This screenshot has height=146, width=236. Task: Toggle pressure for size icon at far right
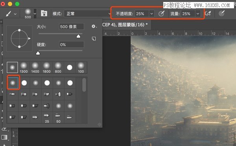point(221,13)
